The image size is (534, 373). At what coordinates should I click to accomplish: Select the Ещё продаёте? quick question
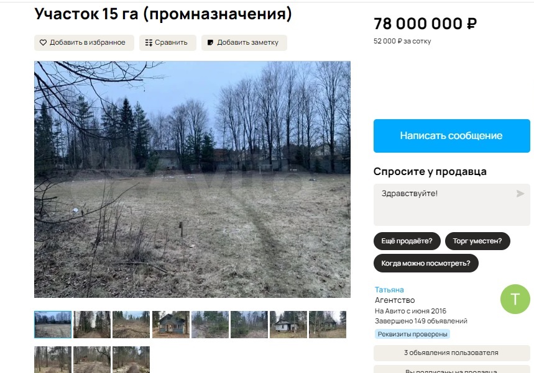(x=407, y=241)
